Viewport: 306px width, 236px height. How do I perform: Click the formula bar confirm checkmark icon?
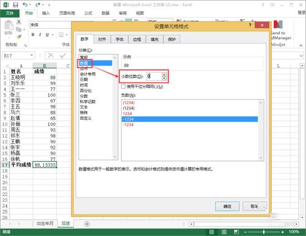pos(63,56)
